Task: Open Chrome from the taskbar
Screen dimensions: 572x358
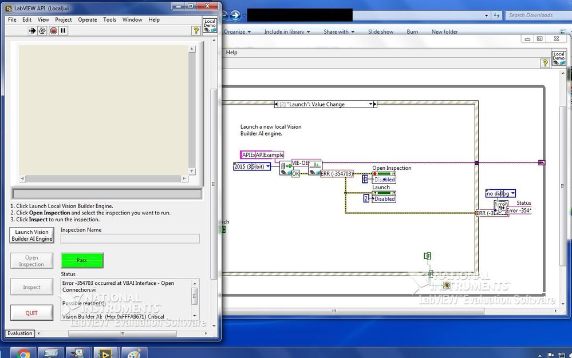Action: click(x=23, y=353)
